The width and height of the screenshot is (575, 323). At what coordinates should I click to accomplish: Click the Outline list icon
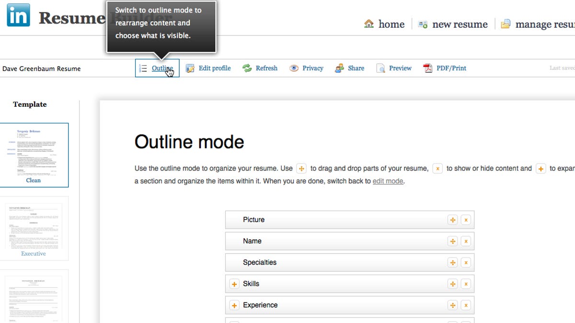click(x=143, y=68)
